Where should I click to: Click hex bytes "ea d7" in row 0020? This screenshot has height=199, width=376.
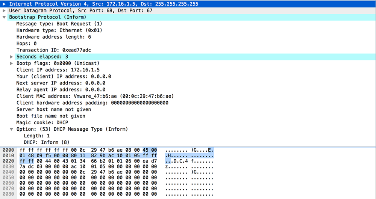click(150, 161)
